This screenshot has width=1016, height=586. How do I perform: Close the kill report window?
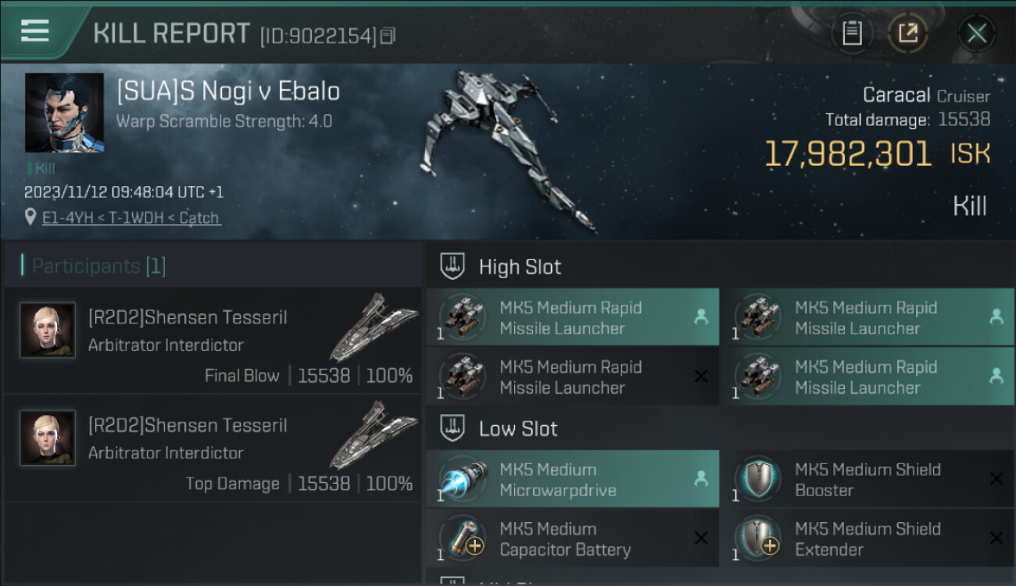(x=976, y=33)
